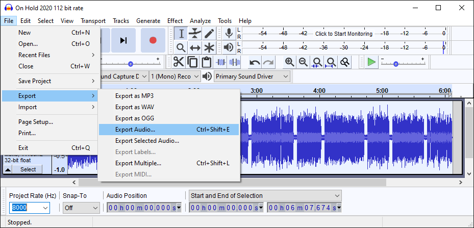
Task: Click the recording meter to start monitoring
Action: (x=343, y=34)
